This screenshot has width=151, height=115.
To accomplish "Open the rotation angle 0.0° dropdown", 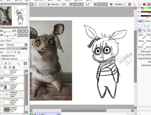I will click(x=95, y=4).
